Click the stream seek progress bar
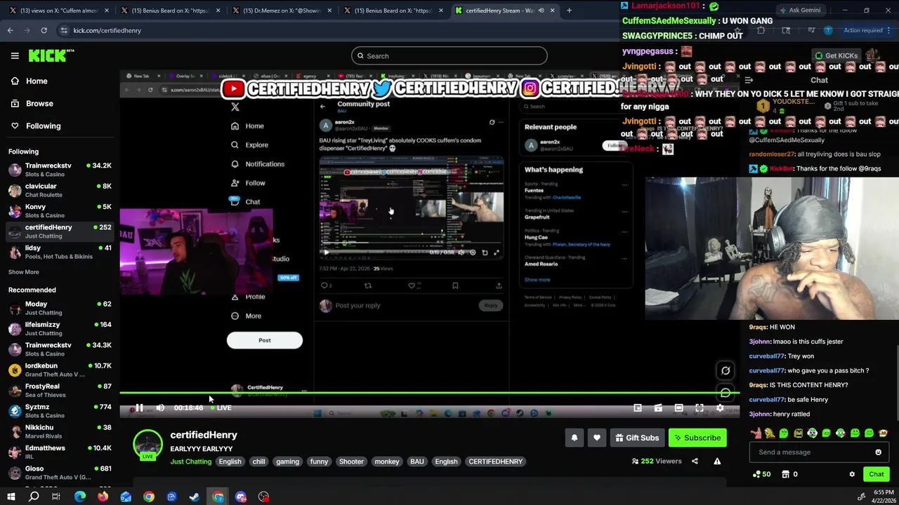The image size is (899, 505). tap(429, 393)
